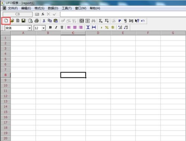Click the context help arrow icon
The image size is (186, 141).
point(137,21)
